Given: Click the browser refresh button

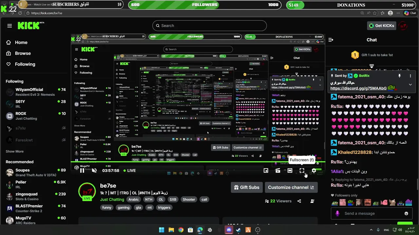Looking at the screenshot, I should point(20,13).
